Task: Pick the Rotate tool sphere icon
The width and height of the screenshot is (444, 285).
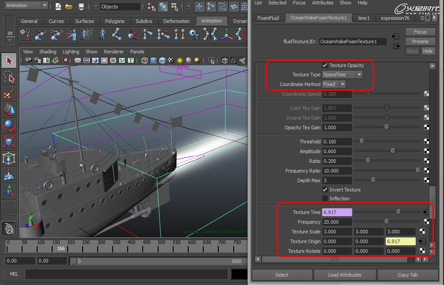Action: 9,125
